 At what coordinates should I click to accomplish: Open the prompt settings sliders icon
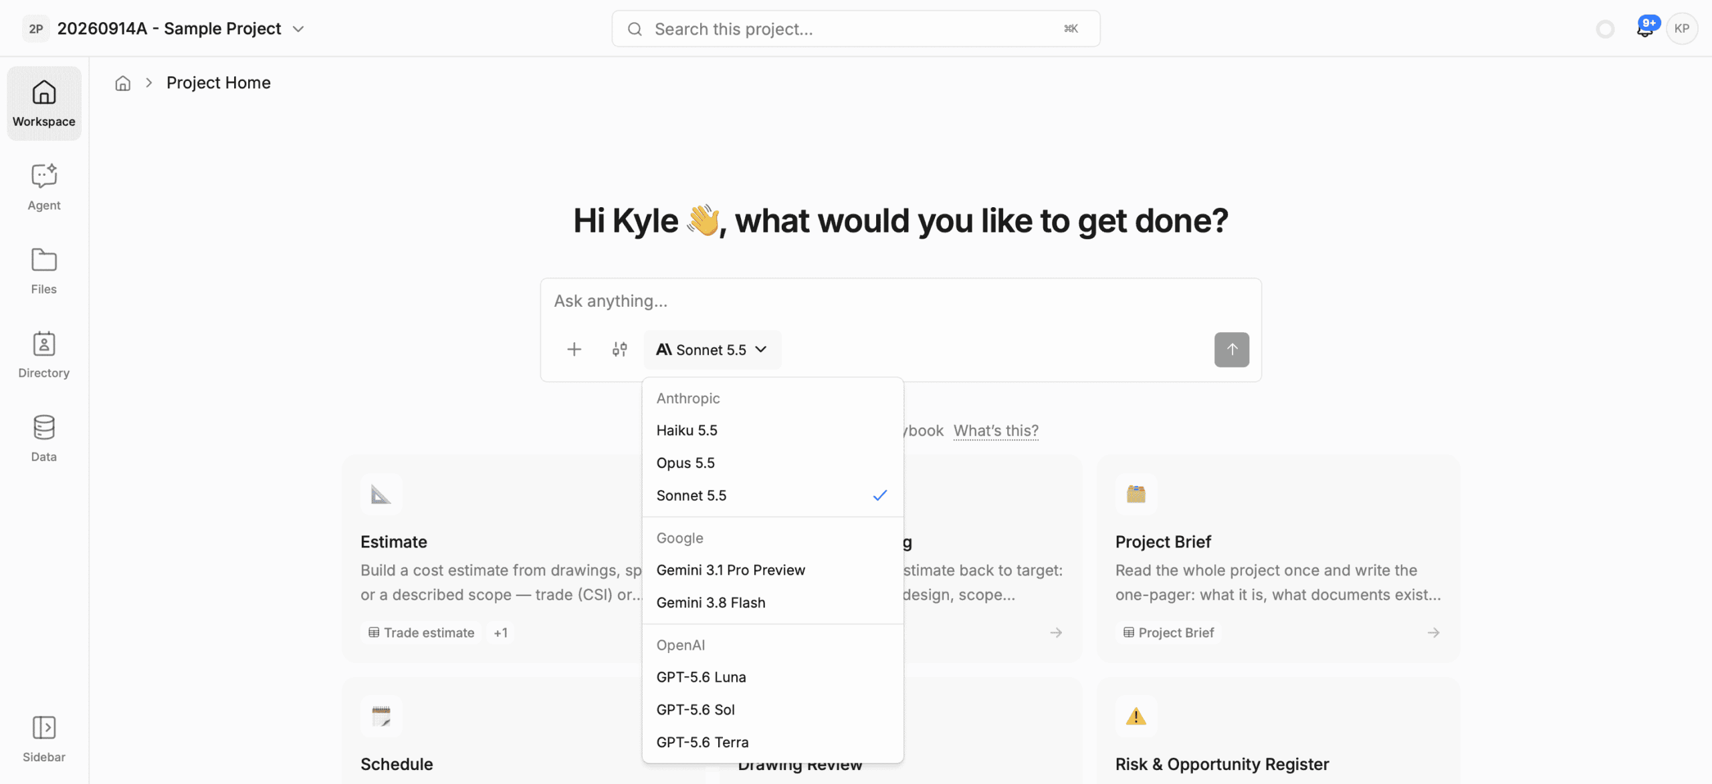coord(619,350)
